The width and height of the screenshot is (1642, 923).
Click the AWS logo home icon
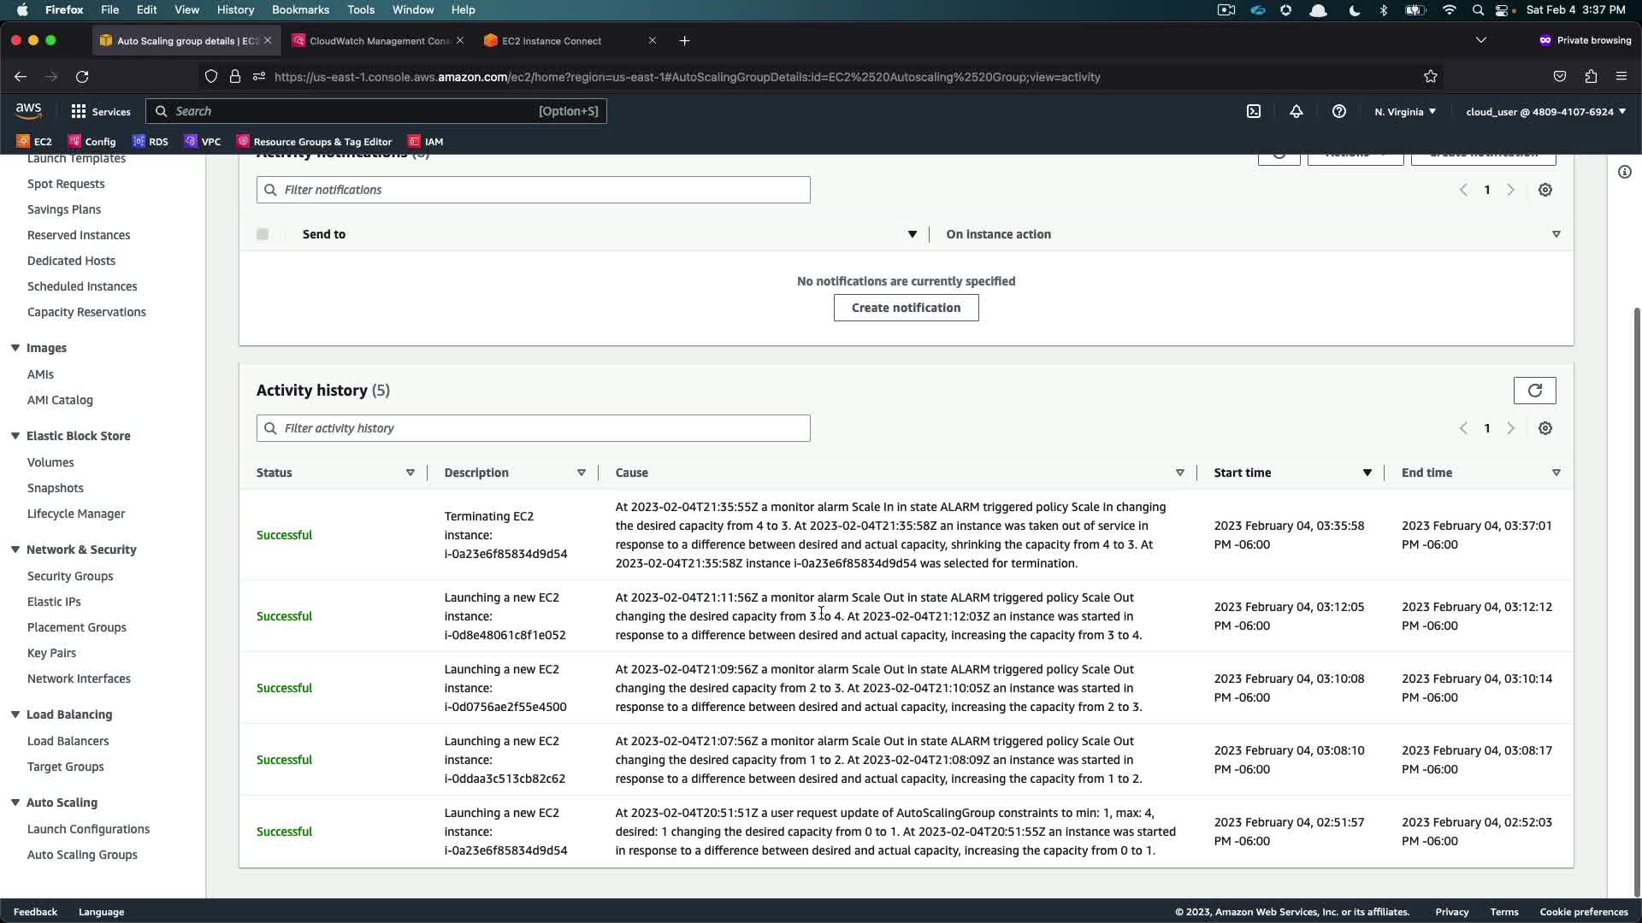(x=28, y=111)
